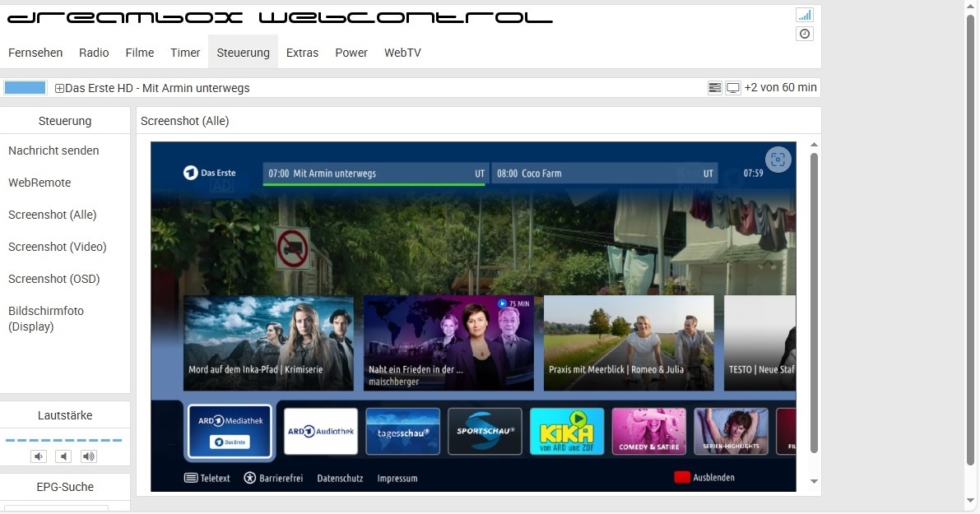Click the blue progress bar beside the channel name
The image size is (980, 514).
(25, 88)
